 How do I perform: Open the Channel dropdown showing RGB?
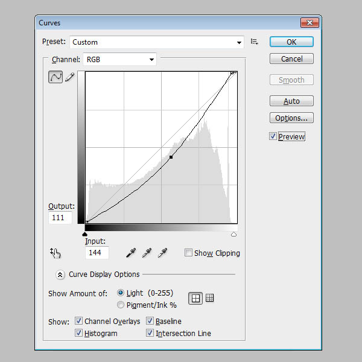[x=119, y=59]
